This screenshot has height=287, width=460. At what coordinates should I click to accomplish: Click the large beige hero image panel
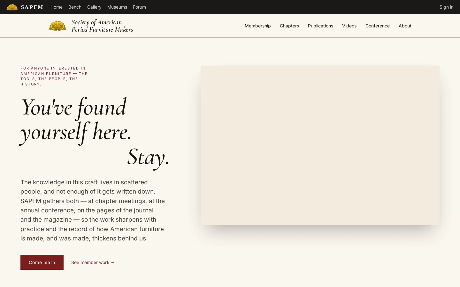click(x=320, y=145)
